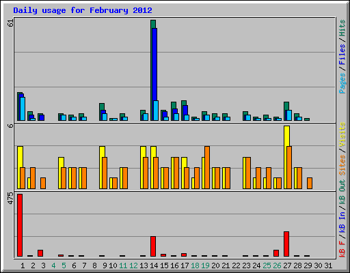Click day label "9" on the x-axis
Viewport: 350px width, 273px height.
click(x=105, y=265)
